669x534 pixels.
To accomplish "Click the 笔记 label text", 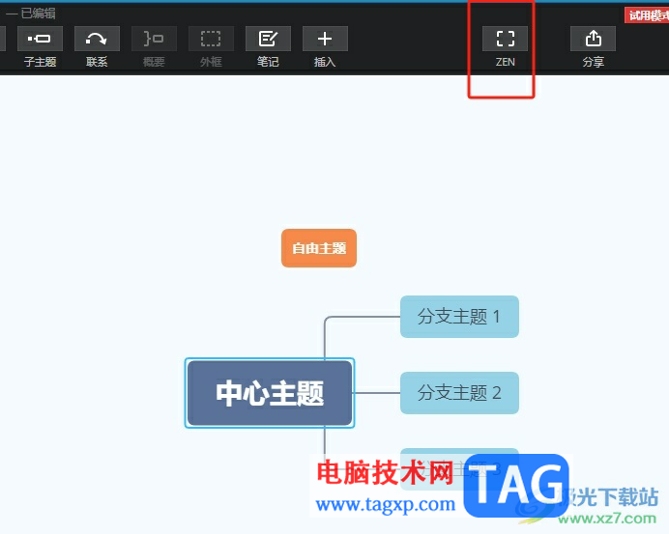I will pos(268,62).
